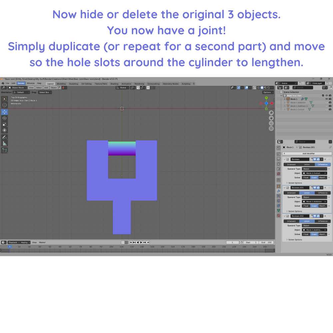Activate the Scale tool
Screen dimensions: 333x333
point(4,124)
